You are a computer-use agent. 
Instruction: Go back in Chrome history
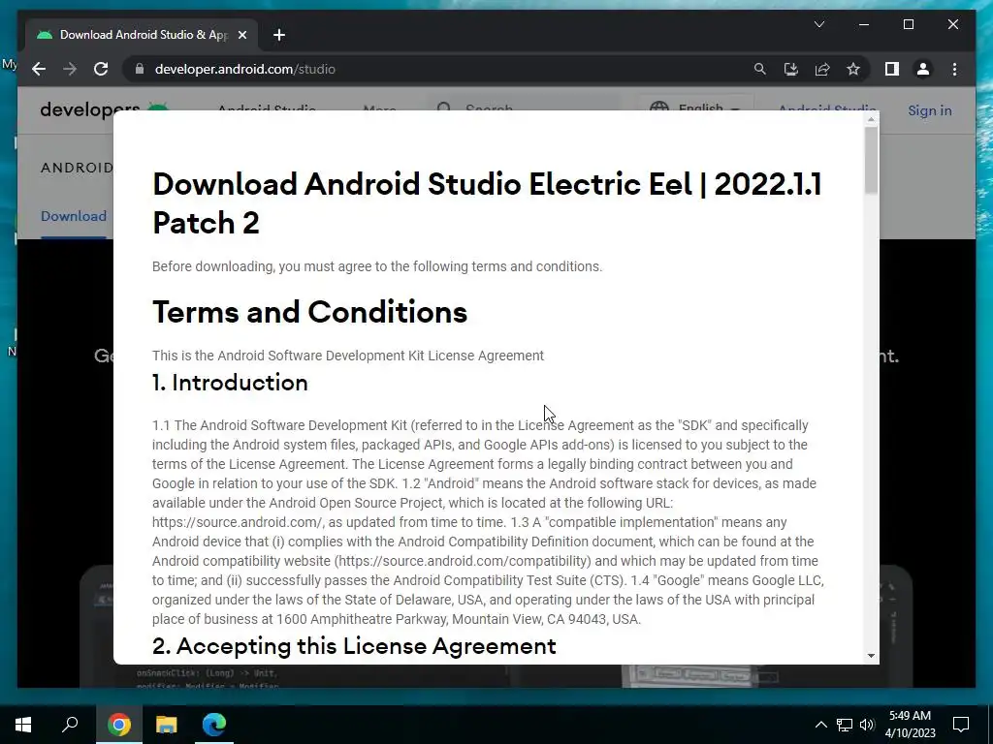point(39,69)
